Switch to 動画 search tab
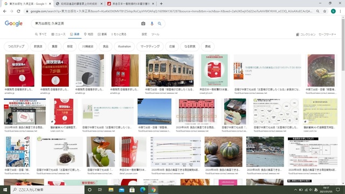 point(102,34)
